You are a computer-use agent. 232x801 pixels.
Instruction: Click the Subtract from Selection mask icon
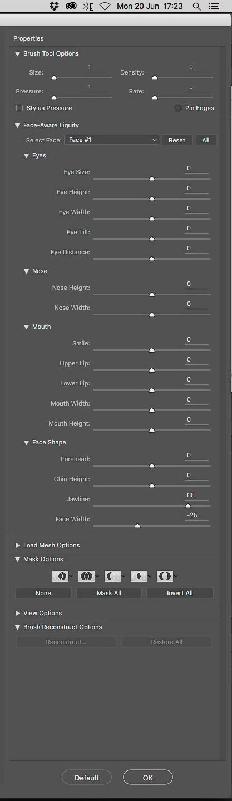click(112, 576)
